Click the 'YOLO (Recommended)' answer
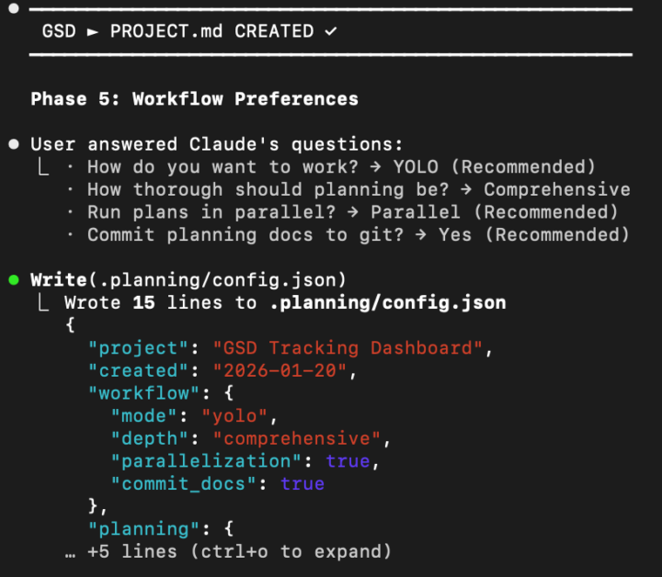Viewport: 662px width, 577px height. point(495,167)
